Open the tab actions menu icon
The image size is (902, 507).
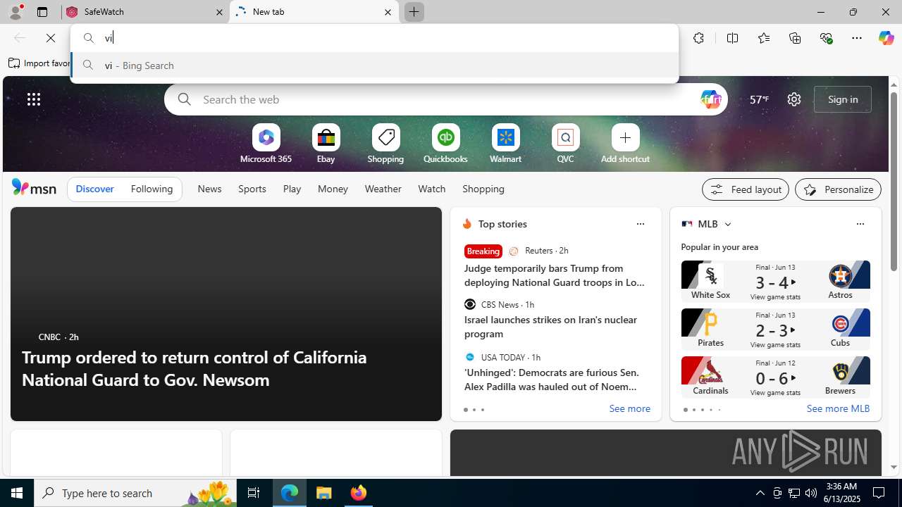pyautogui.click(x=42, y=12)
